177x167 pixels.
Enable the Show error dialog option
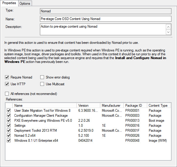click(x=42, y=77)
